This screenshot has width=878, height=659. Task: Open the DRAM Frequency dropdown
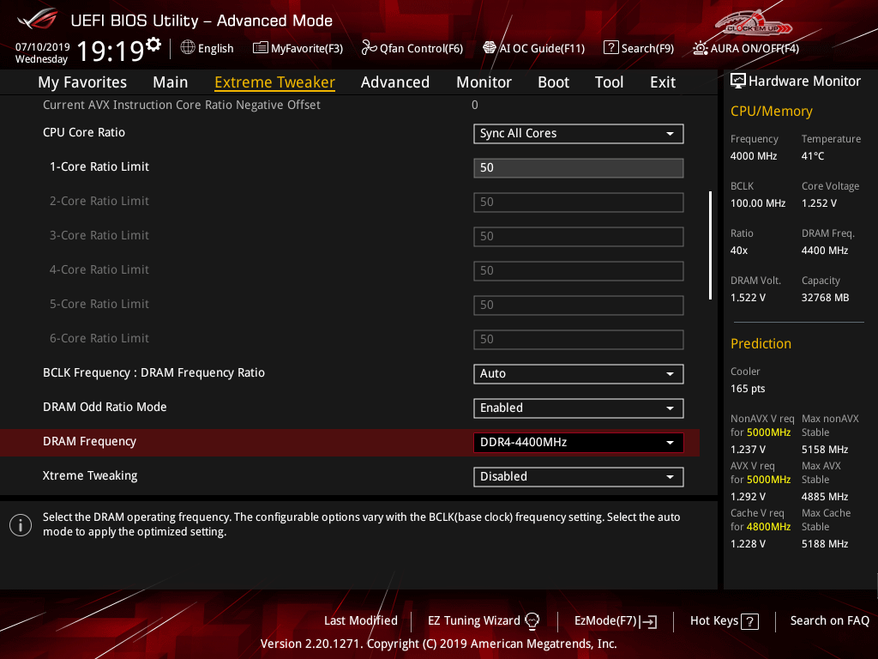click(578, 443)
